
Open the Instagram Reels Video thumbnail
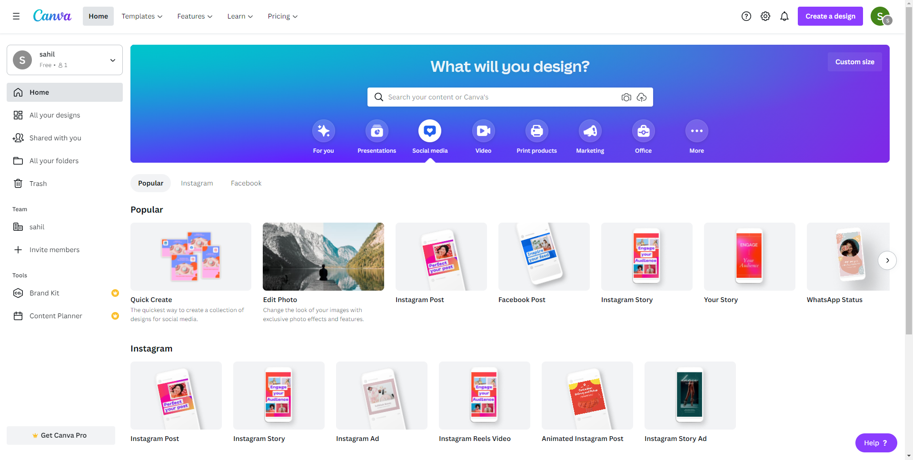tap(485, 395)
